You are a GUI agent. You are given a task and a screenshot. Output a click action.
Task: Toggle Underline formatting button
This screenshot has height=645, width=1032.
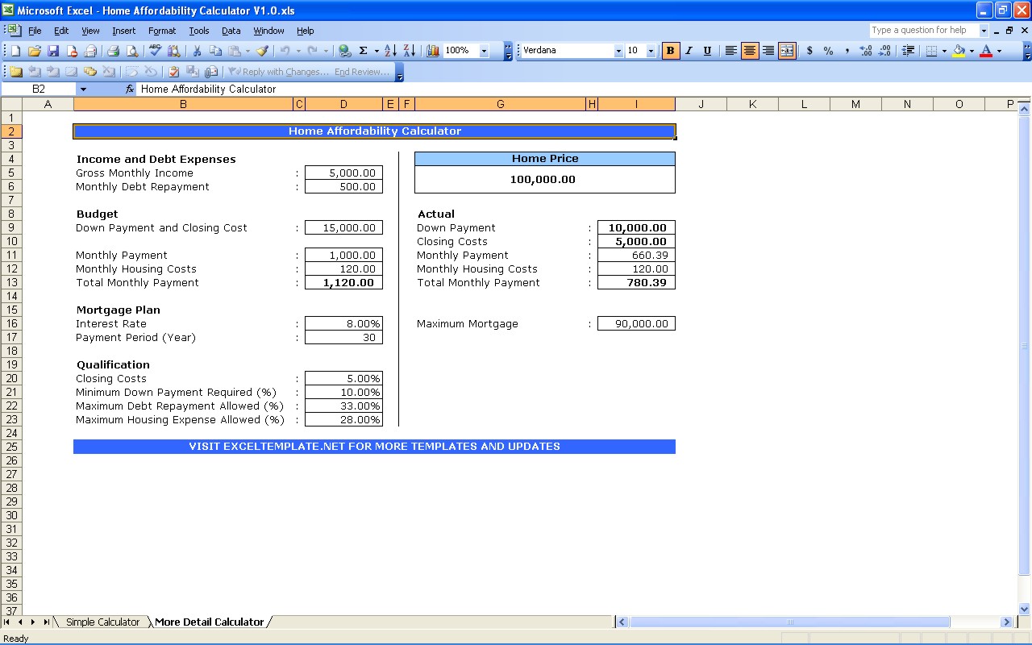[x=707, y=51]
